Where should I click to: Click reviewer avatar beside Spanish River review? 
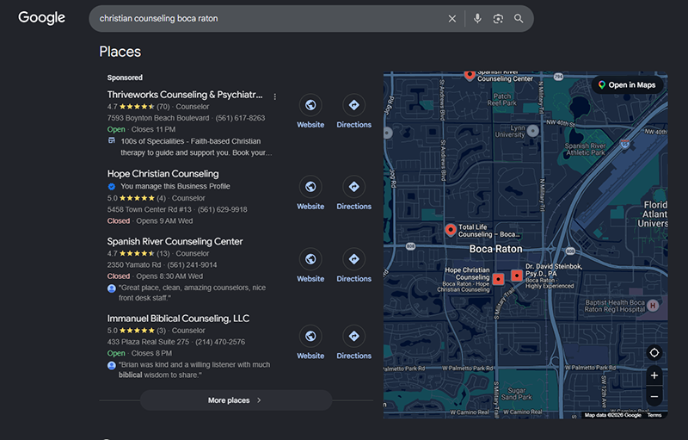(112, 288)
